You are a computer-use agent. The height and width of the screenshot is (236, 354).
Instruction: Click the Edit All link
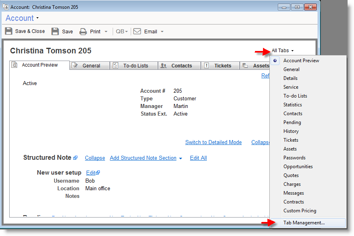198,158
